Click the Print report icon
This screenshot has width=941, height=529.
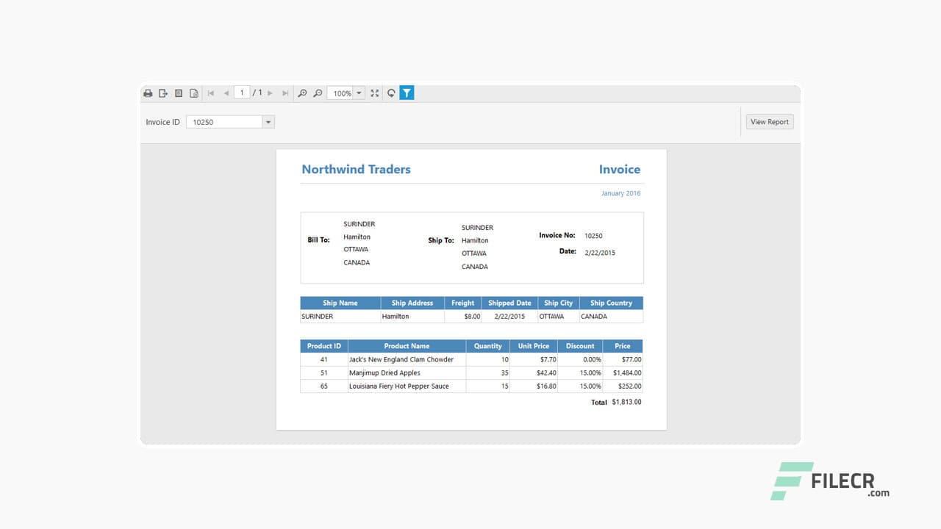148,93
